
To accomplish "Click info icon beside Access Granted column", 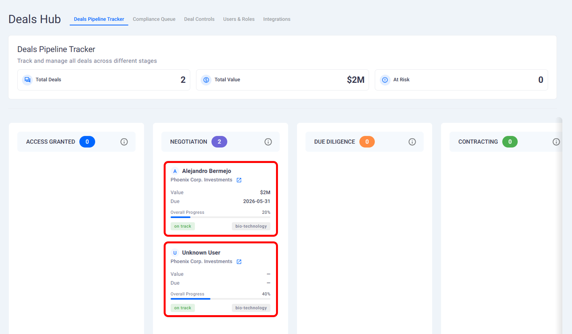I will (x=124, y=142).
